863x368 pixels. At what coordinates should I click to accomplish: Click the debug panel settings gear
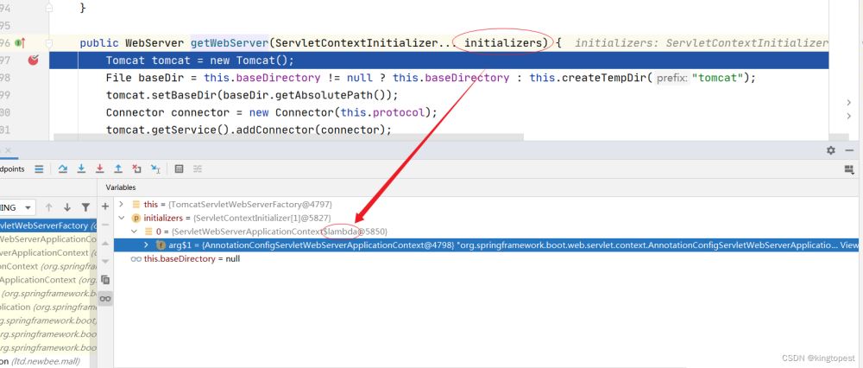pos(830,150)
